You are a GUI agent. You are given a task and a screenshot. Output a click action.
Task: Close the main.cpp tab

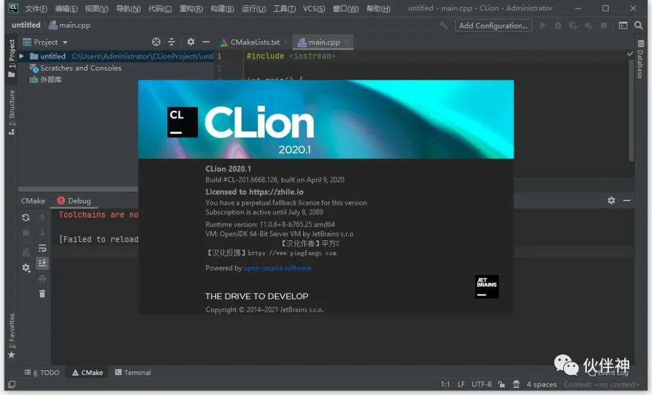[347, 42]
